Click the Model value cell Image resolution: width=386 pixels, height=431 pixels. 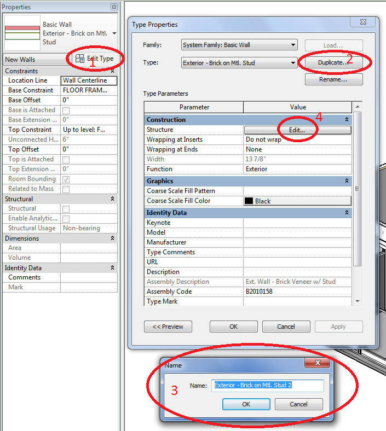(297, 232)
